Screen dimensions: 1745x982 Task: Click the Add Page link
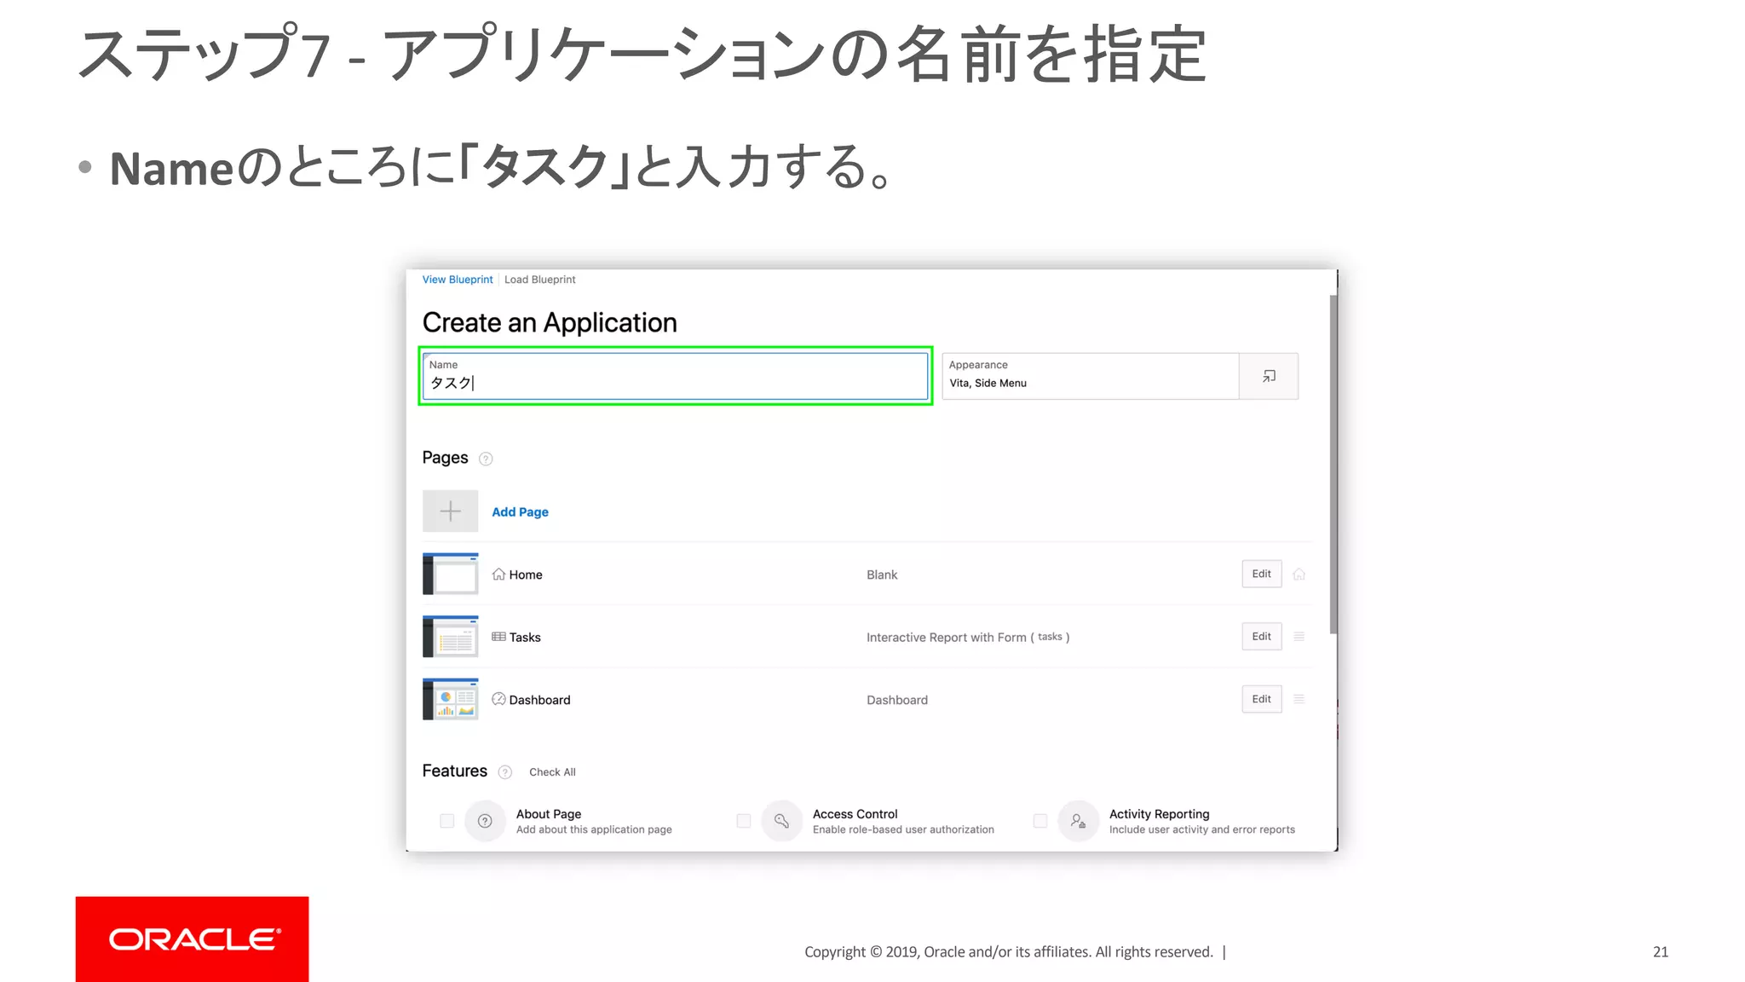[520, 512]
